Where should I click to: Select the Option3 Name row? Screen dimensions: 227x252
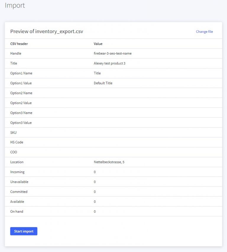[21, 113]
